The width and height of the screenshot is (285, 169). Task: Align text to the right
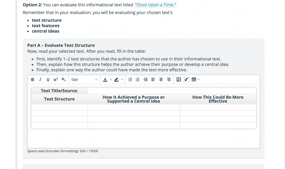(169, 80)
